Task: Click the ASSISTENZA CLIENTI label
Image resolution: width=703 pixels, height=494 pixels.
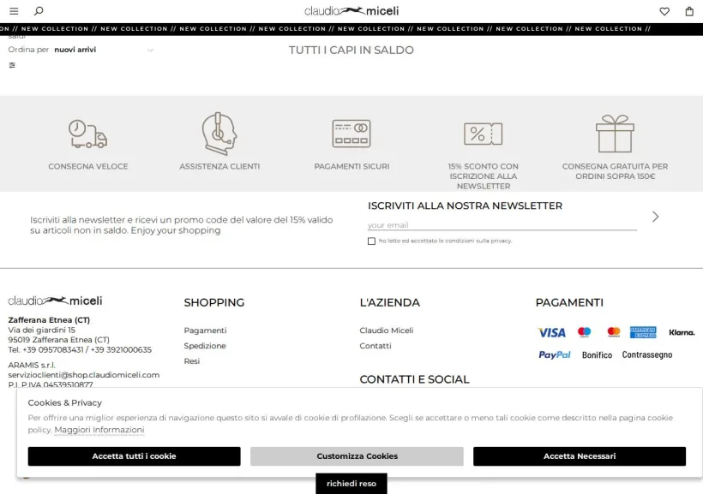Action: pyautogui.click(x=219, y=166)
